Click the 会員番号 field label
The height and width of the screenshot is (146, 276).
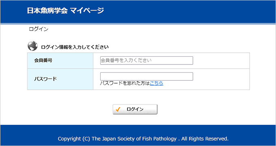[x=43, y=61]
